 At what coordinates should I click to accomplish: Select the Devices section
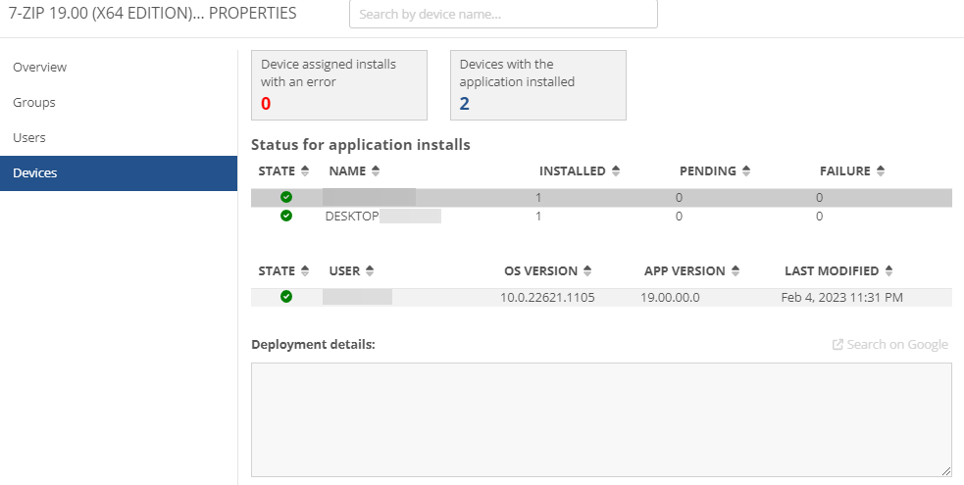(119, 173)
